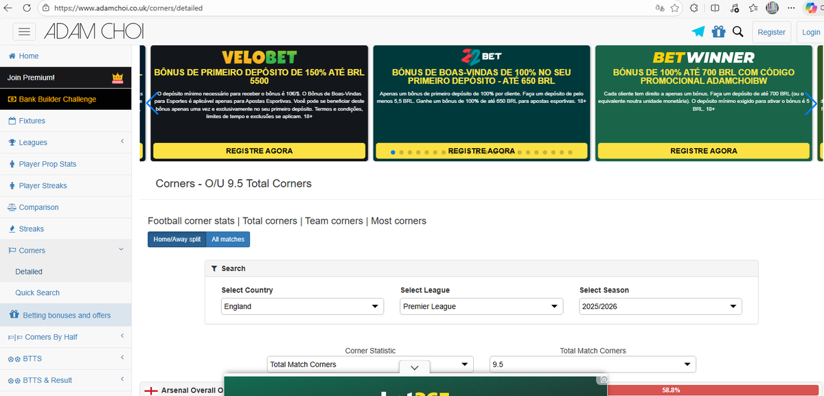Screen dimensions: 824x396
Task: Expand BTTS sidebar menu
Action: pyautogui.click(x=65, y=358)
